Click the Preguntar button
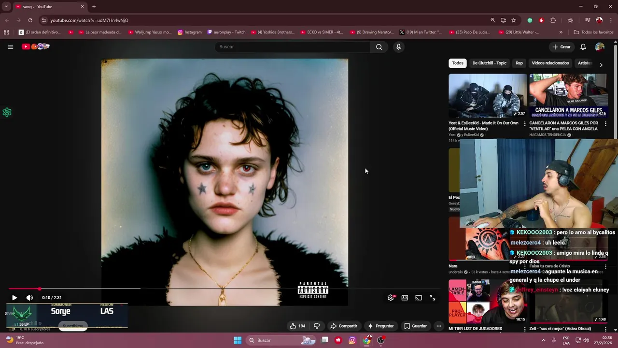 point(380,326)
